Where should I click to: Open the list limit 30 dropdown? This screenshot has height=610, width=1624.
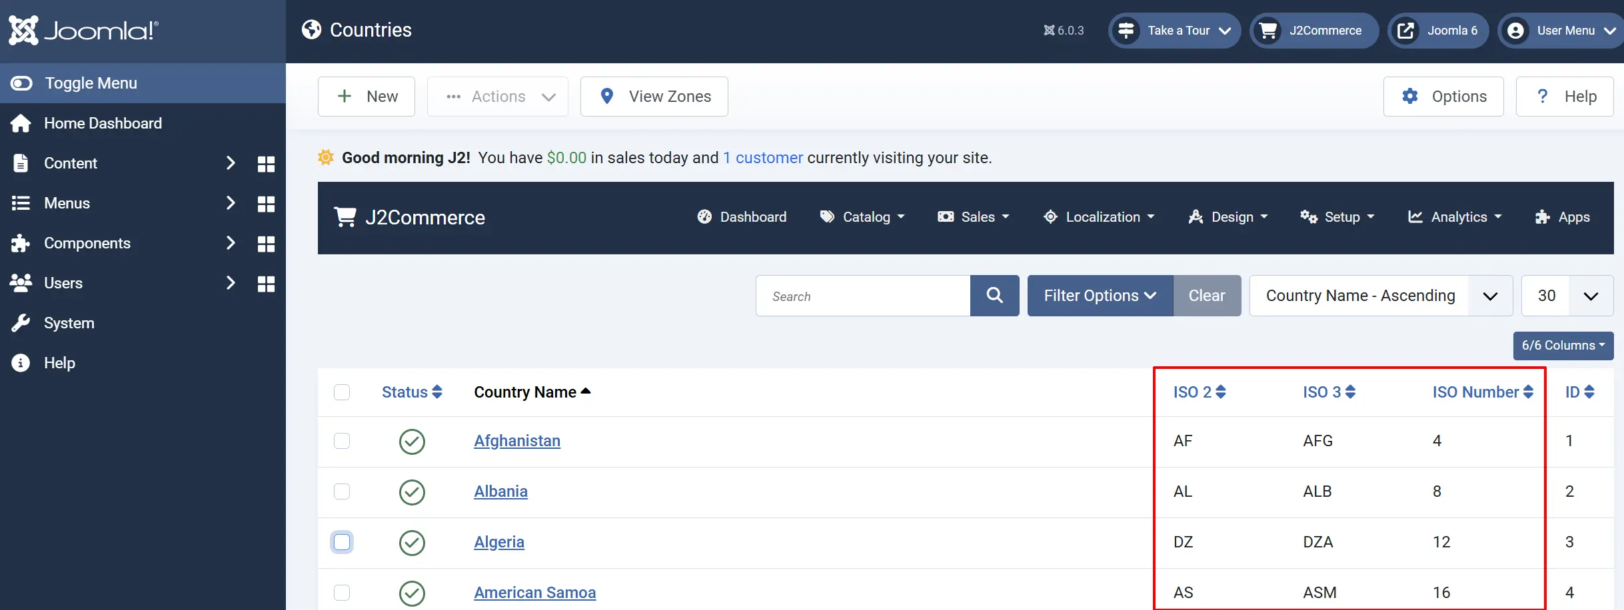[x=1567, y=296]
